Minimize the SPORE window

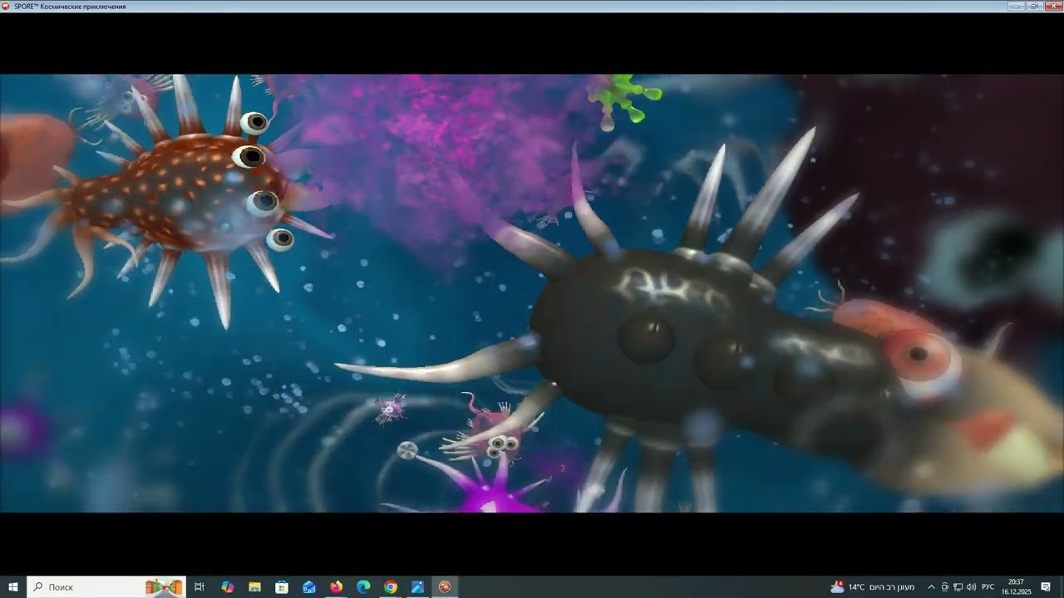click(x=1016, y=6)
